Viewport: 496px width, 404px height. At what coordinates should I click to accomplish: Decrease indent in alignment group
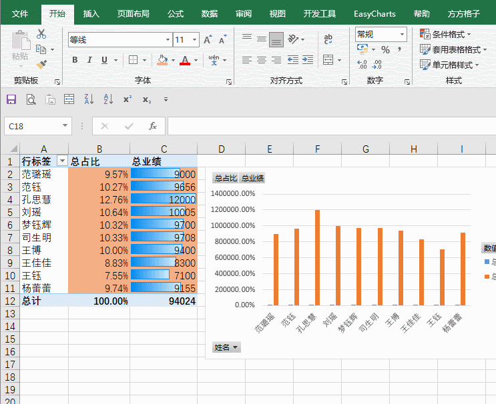click(293, 60)
